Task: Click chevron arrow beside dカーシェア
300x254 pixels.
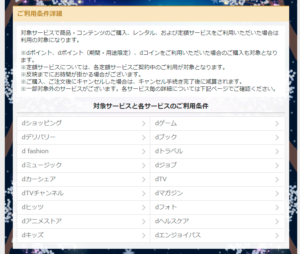Action: click(144, 180)
